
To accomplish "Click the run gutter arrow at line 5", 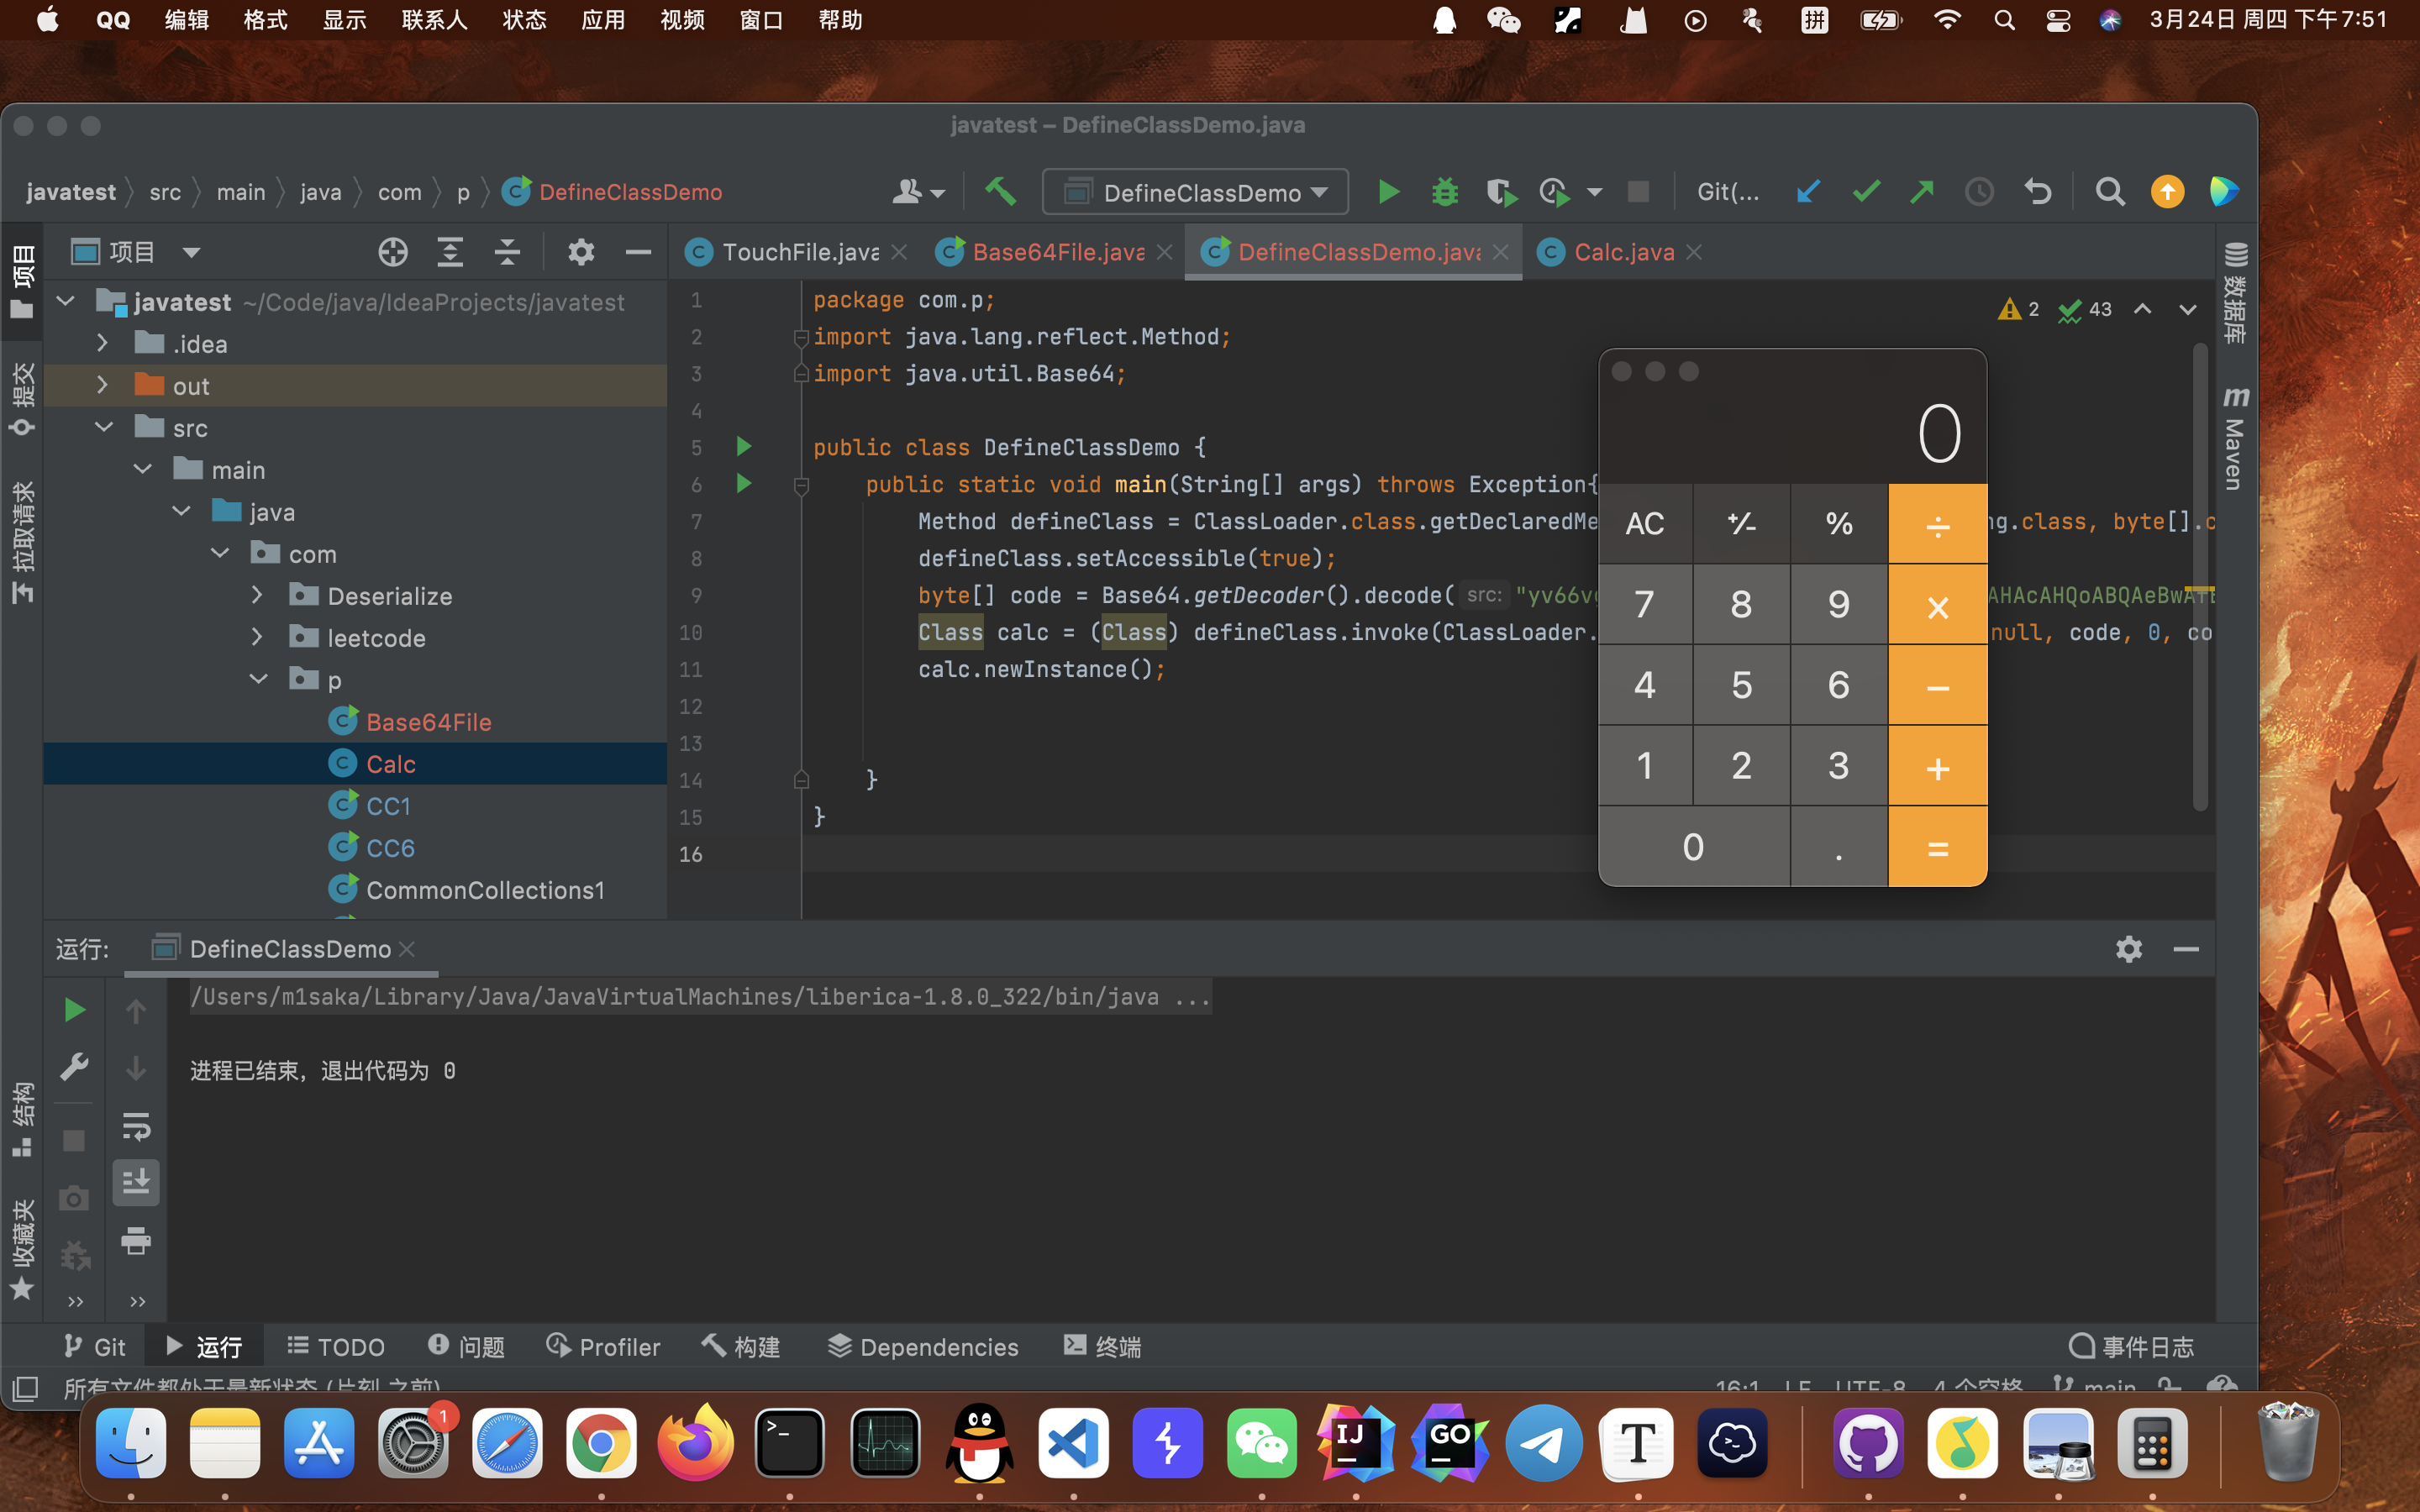I will pos(744,446).
